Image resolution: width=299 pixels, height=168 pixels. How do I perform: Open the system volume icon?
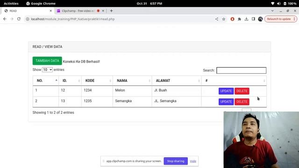pyautogui.click(x=279, y=3)
